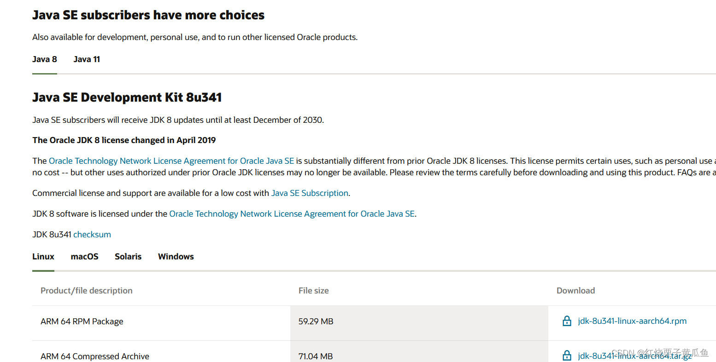Click the File size column header
716x362 pixels.
pyautogui.click(x=313, y=291)
